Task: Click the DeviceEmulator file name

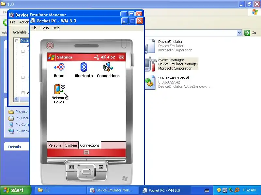Action: pos(170,42)
